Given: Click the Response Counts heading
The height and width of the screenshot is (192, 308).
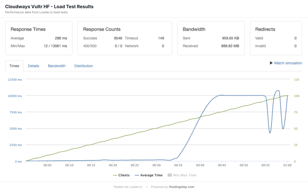Looking at the screenshot, I should pyautogui.click(x=102, y=29).
